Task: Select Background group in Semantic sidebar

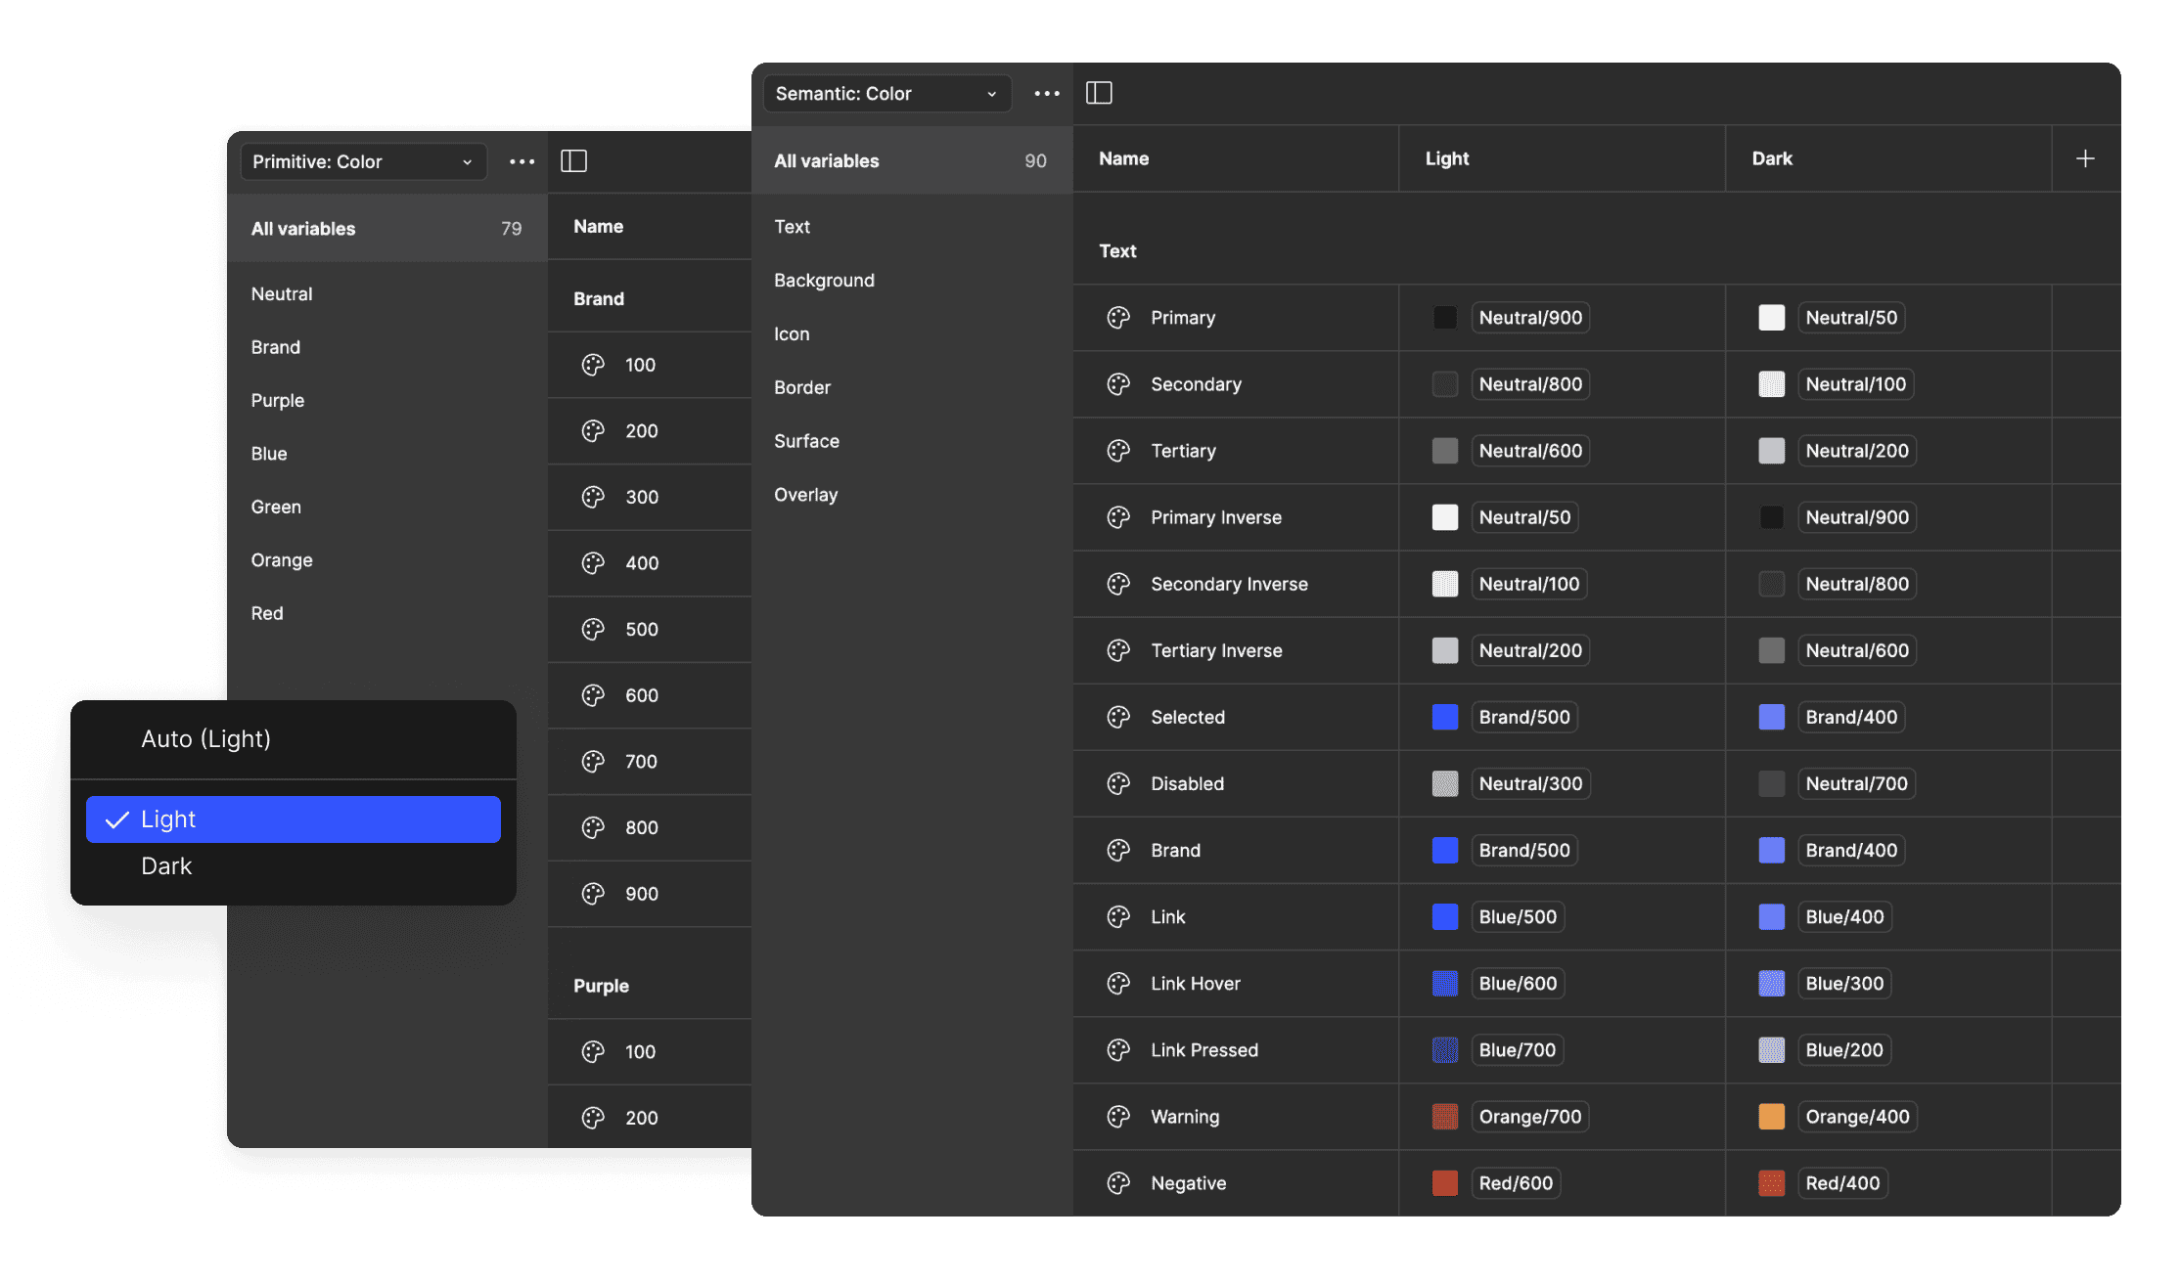Action: pyautogui.click(x=824, y=280)
